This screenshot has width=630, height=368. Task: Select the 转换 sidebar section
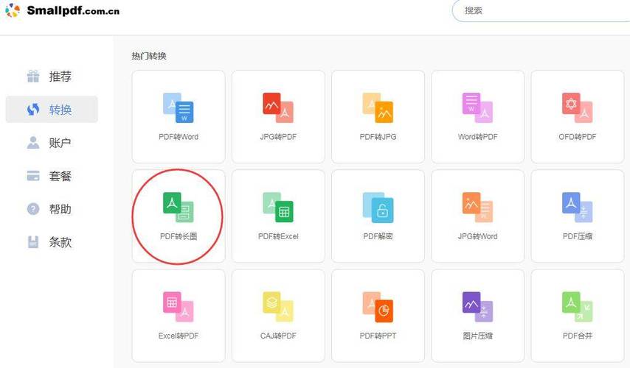coord(52,110)
